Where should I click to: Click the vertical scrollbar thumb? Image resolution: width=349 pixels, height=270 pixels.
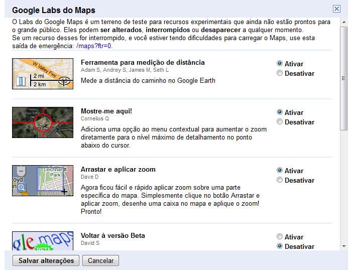point(344,78)
